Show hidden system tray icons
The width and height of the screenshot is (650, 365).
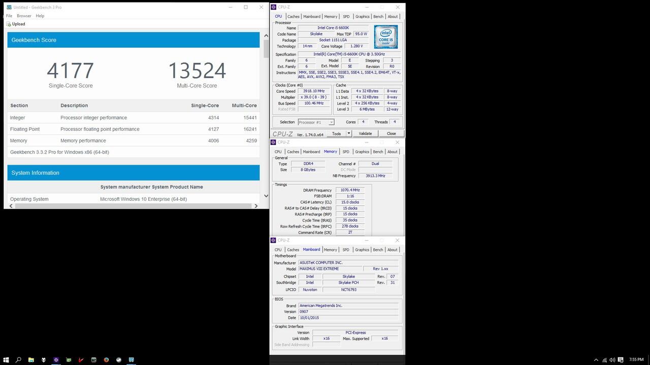pyautogui.click(x=596, y=360)
